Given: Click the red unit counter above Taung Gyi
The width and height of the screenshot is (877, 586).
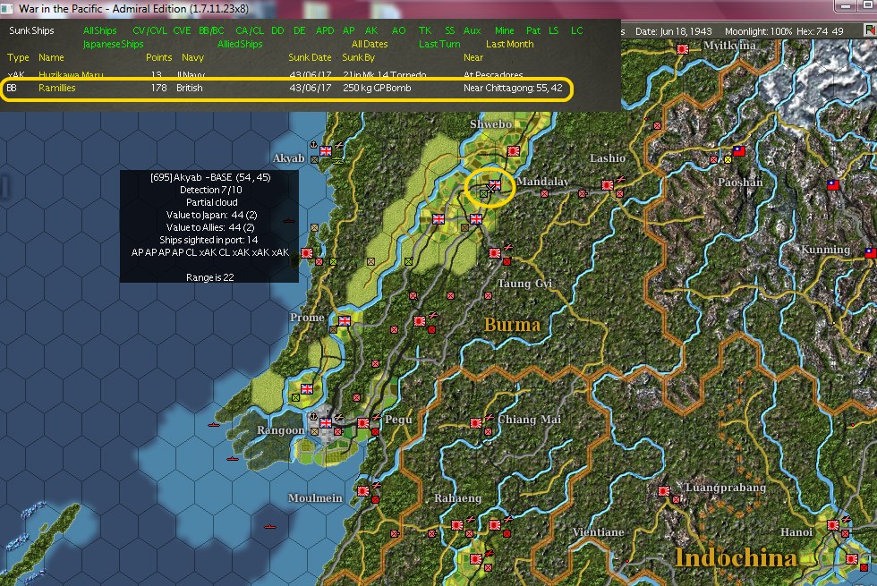Looking at the screenshot, I should click(507, 261).
